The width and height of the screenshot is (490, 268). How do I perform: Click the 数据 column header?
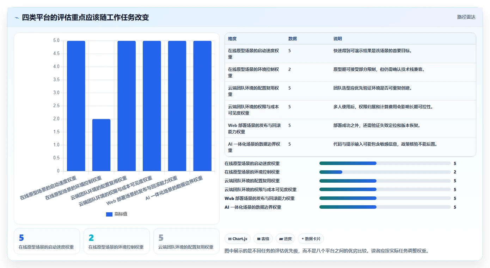293,39
